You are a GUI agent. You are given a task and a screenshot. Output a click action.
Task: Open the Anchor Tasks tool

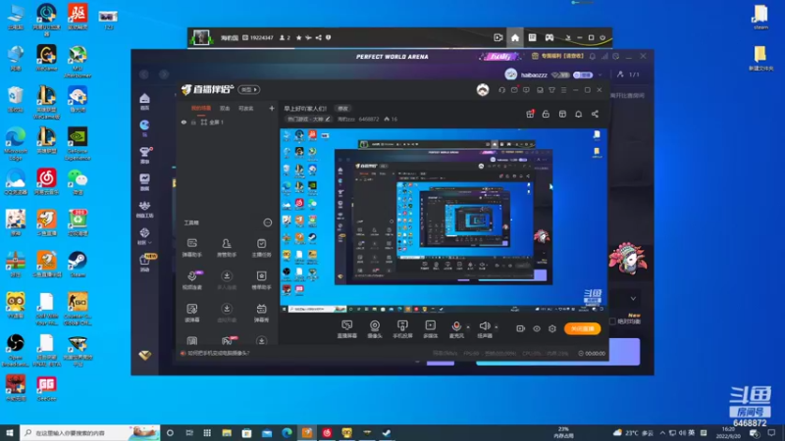261,248
